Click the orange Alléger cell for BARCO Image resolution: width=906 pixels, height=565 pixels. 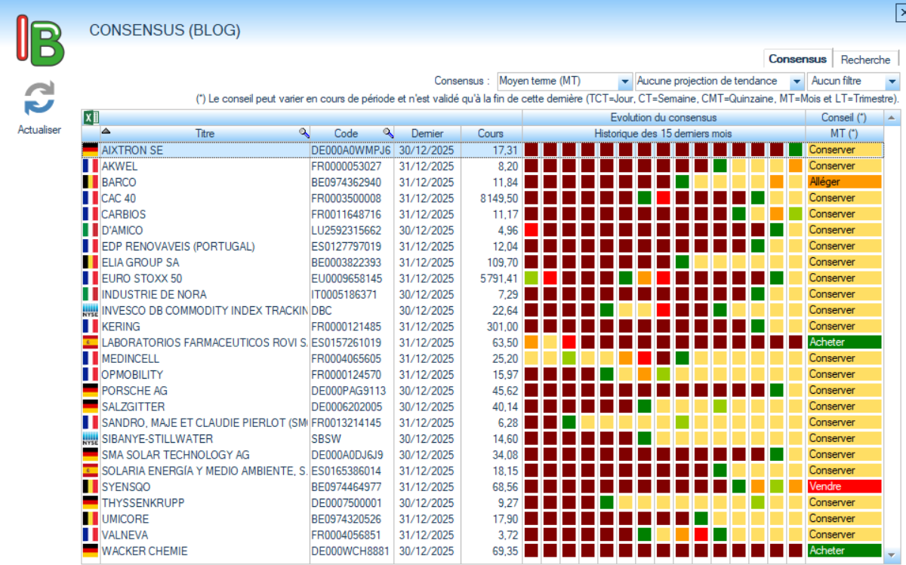click(x=843, y=182)
